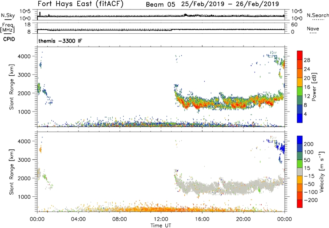
Task: Click the blue top segment of Velocity colorbar
Action: [x=300, y=140]
